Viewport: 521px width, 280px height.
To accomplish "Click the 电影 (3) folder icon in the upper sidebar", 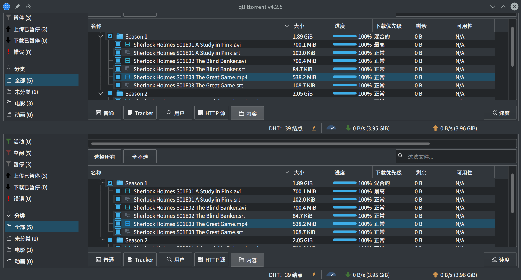I will pyautogui.click(x=9, y=103).
